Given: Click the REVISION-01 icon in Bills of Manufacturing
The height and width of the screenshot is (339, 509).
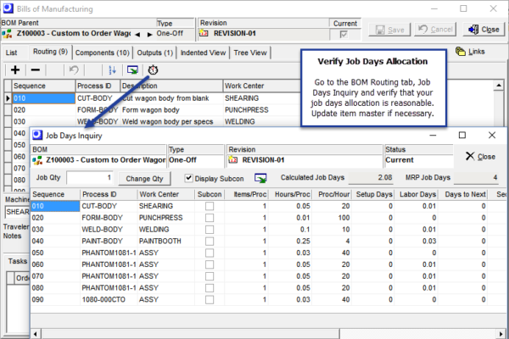Looking at the screenshot, I should click(x=204, y=33).
